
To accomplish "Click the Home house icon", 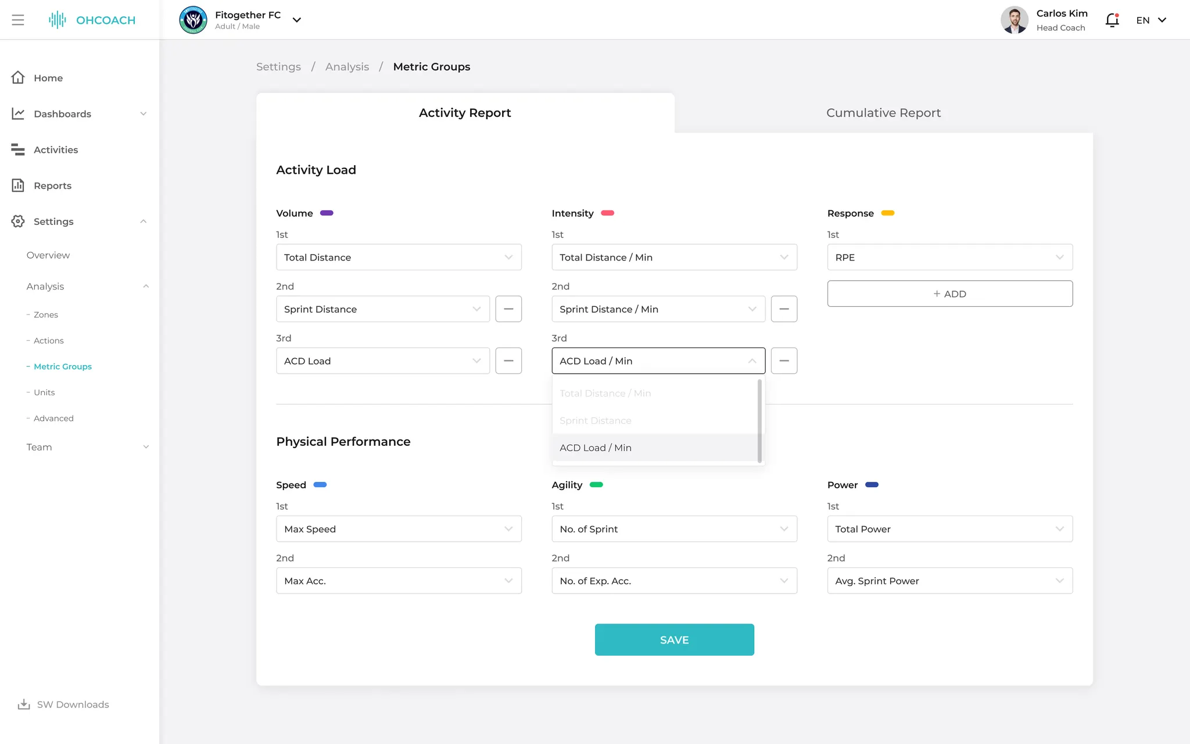I will pyautogui.click(x=18, y=77).
